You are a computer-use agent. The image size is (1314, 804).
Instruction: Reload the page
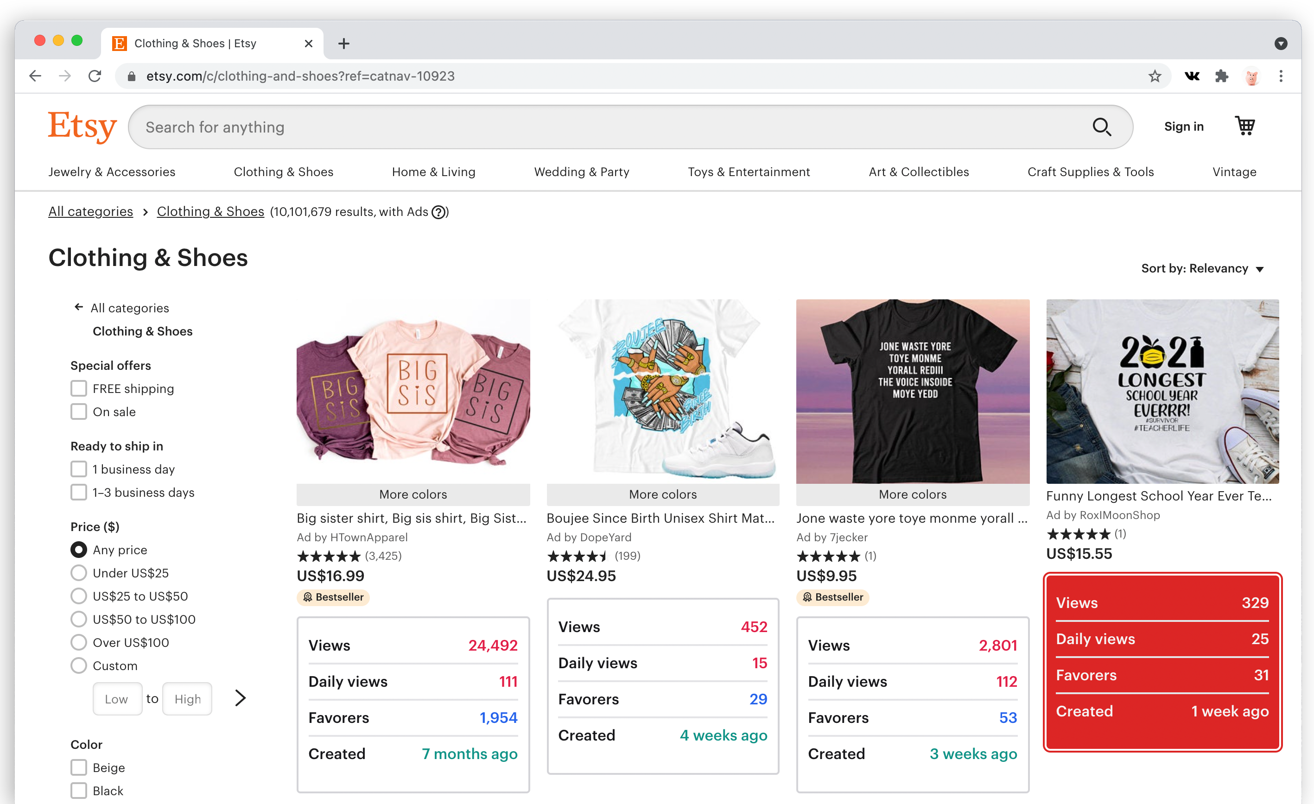[95, 76]
